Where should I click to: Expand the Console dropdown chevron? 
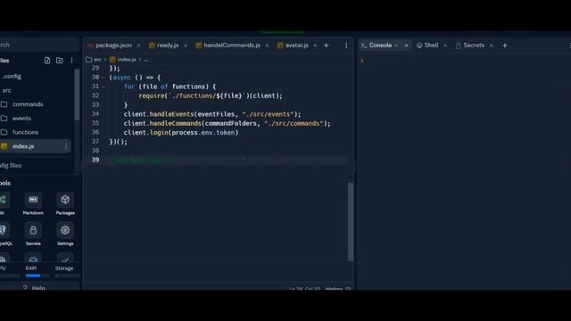pyautogui.click(x=396, y=45)
